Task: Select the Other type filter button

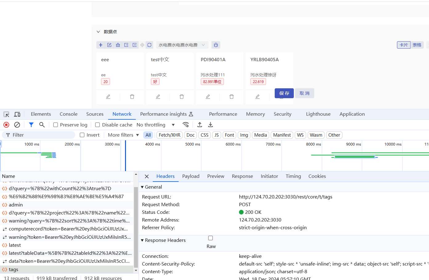Action: (x=334, y=135)
